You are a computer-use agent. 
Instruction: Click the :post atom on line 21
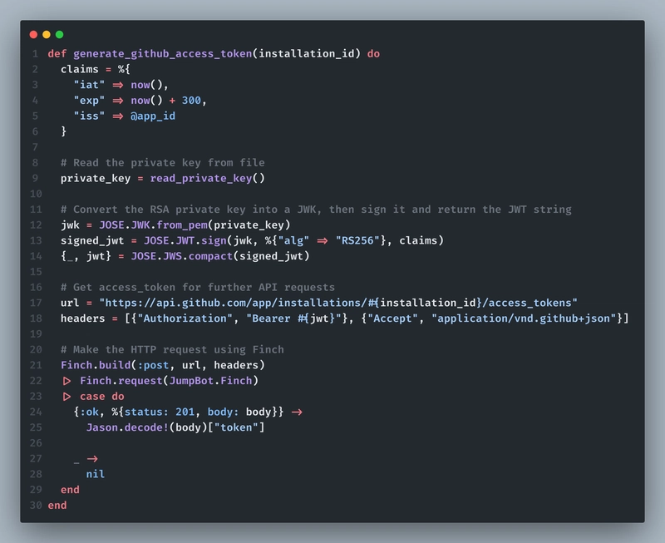pyautogui.click(x=153, y=365)
